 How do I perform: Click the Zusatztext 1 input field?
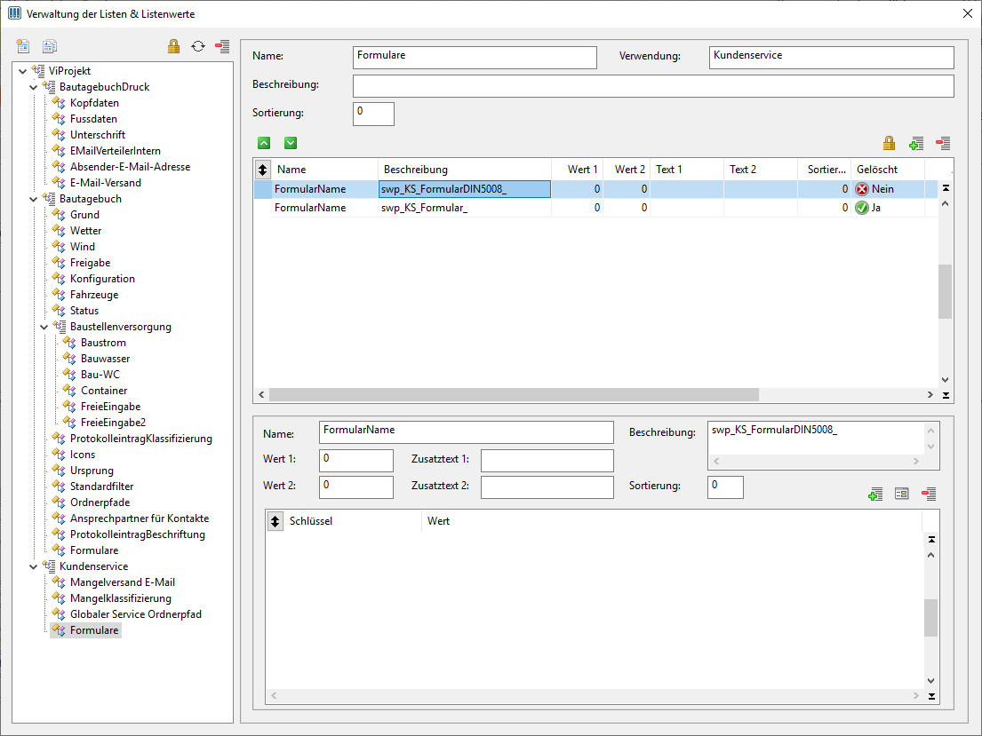click(x=547, y=460)
